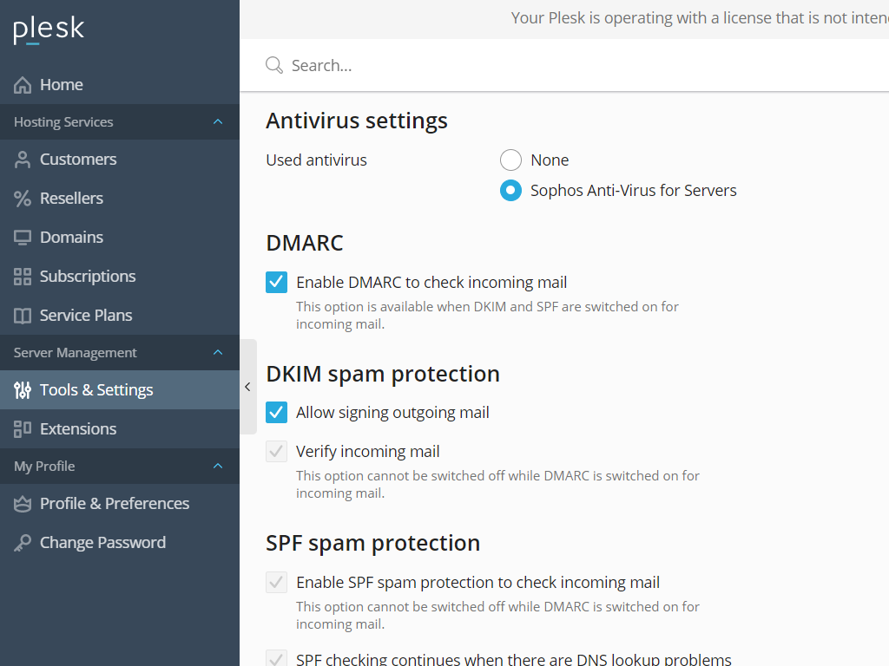Click the Change Password key icon
This screenshot has height=666, width=889.
pyautogui.click(x=23, y=543)
